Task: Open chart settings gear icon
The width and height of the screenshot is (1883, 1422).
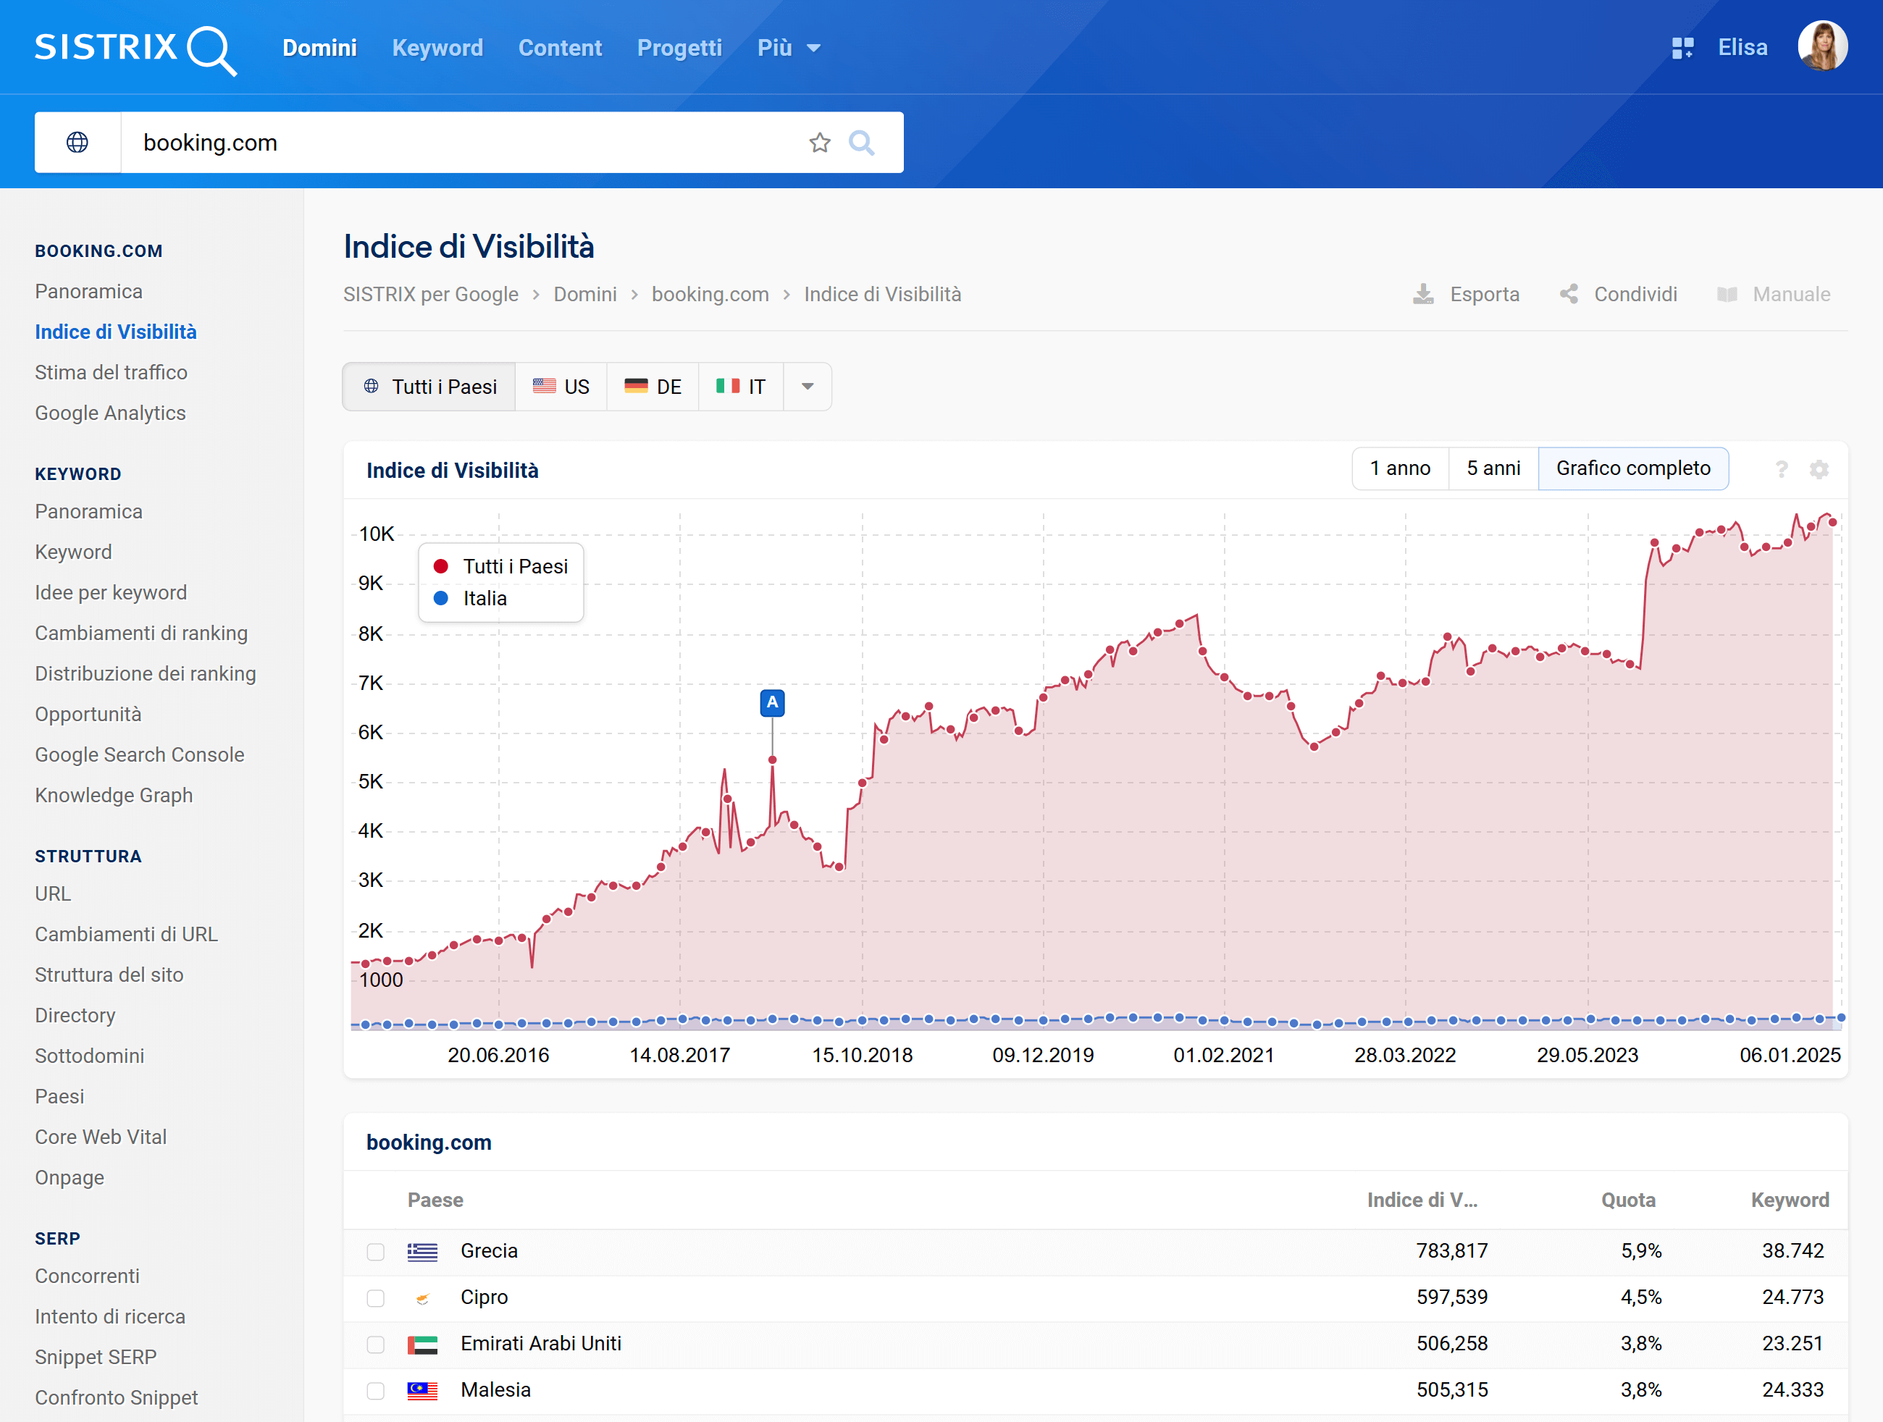Action: pos(1819,469)
